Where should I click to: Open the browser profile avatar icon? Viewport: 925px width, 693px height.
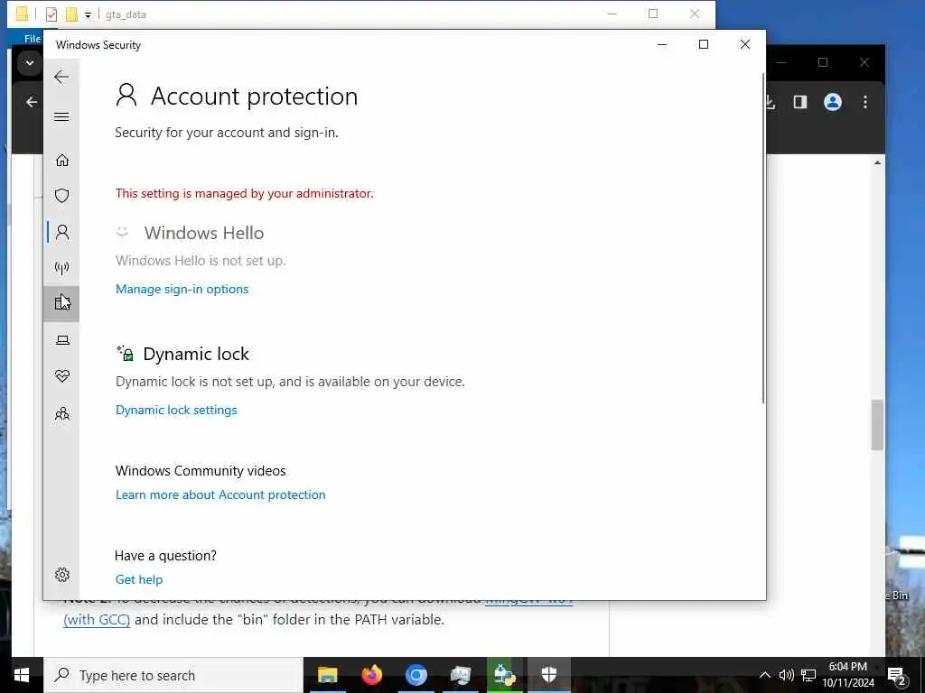[x=832, y=102]
